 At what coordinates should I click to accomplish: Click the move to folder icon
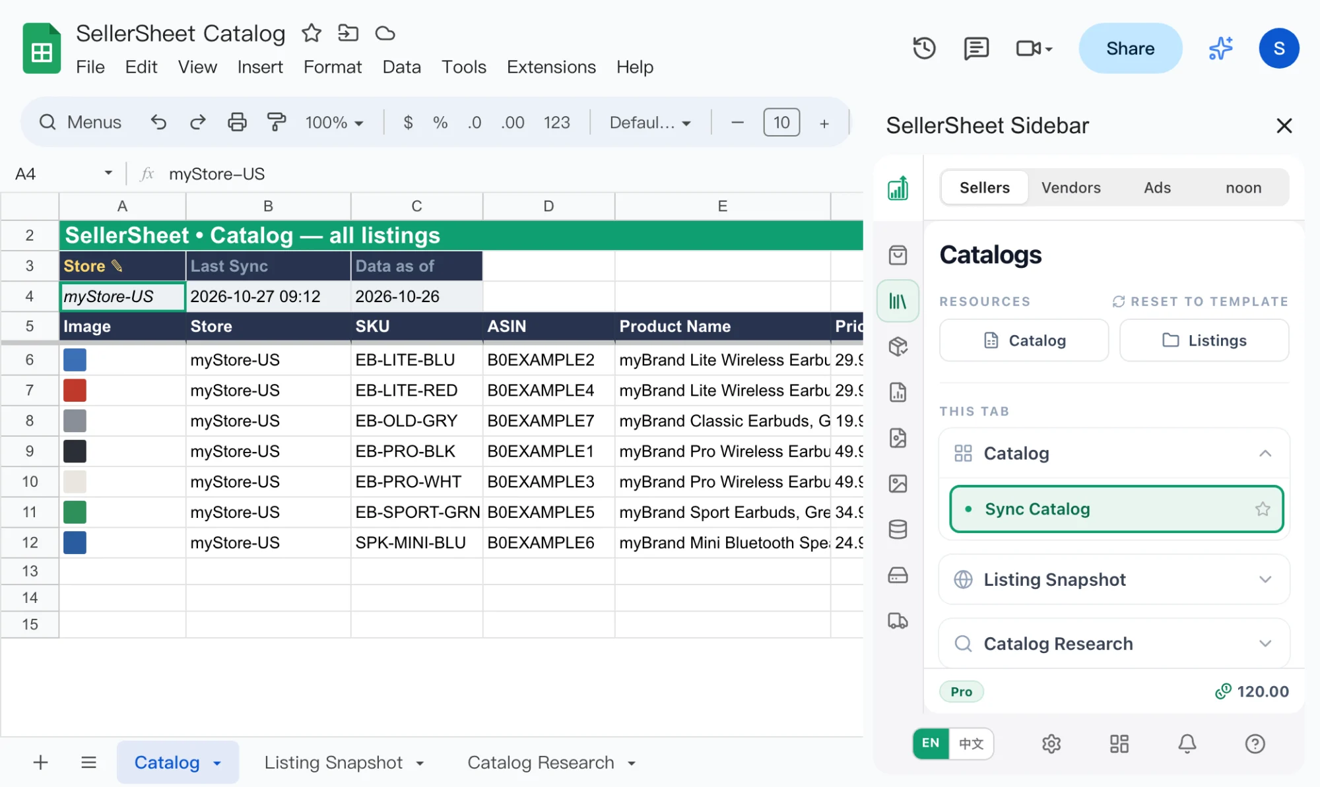coord(348,33)
